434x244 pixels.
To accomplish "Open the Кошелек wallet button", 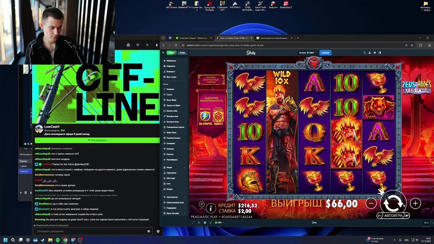I will coord(325,53).
